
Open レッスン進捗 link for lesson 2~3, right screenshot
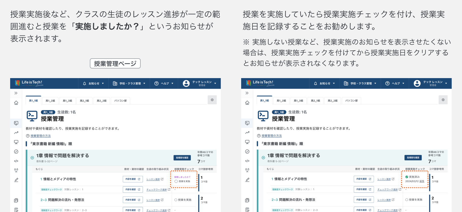[386, 200]
